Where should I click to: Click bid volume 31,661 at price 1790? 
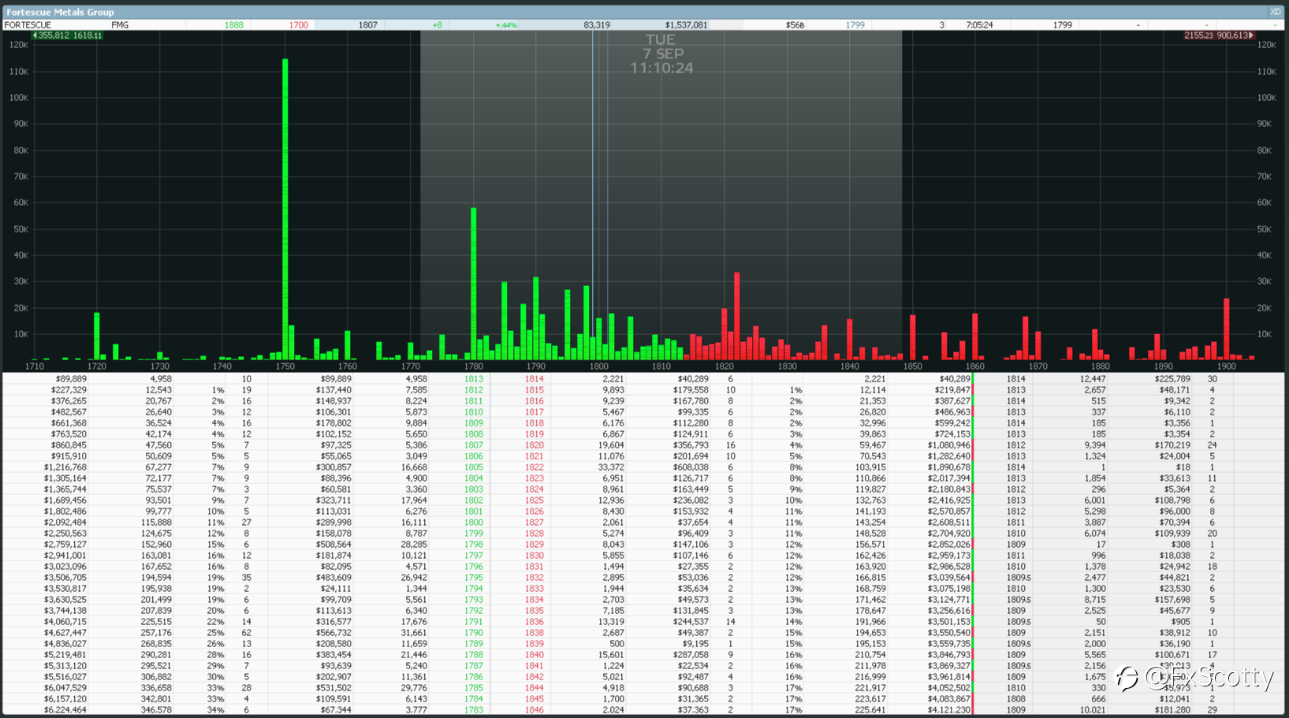point(414,633)
